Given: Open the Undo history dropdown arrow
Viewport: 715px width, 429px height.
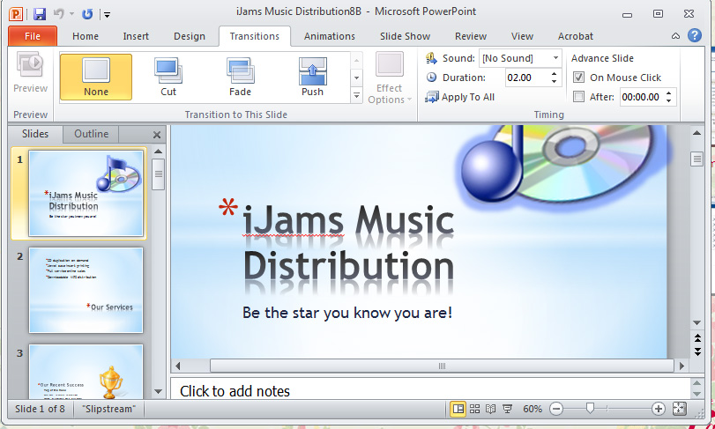Looking at the screenshot, I should pyautogui.click(x=72, y=14).
